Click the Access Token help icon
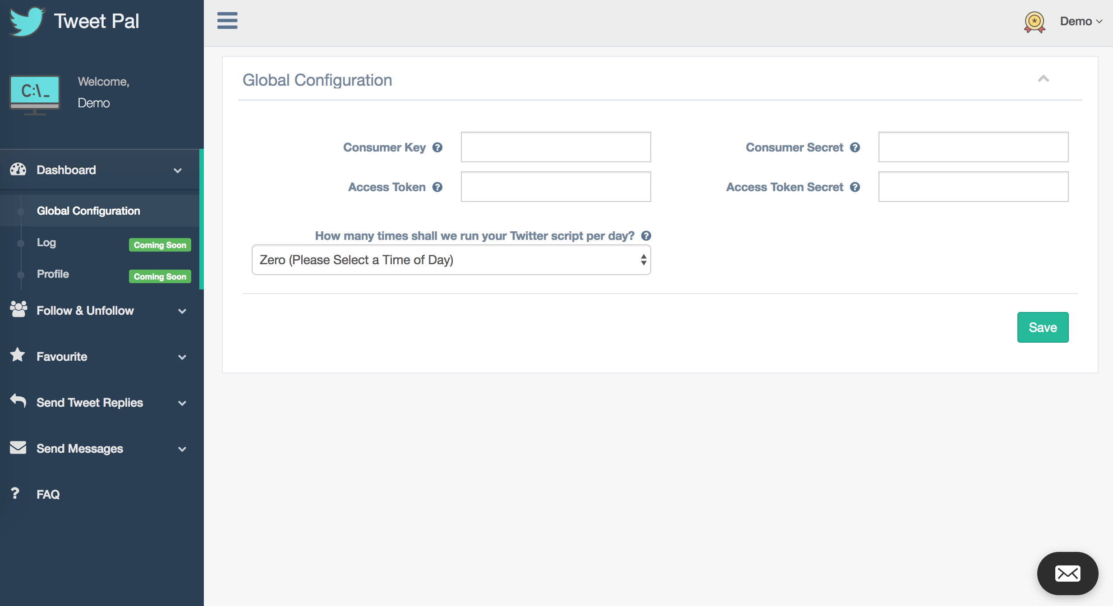 [x=437, y=187]
